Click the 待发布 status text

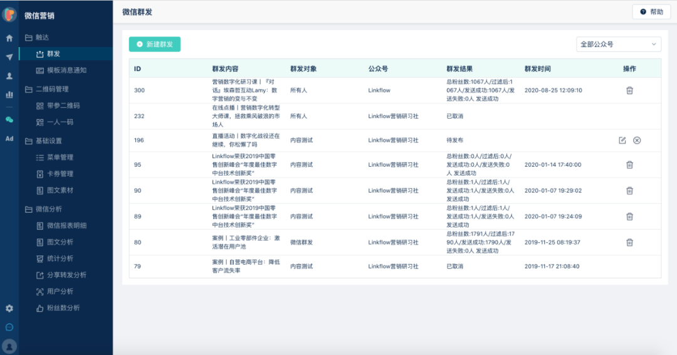454,140
